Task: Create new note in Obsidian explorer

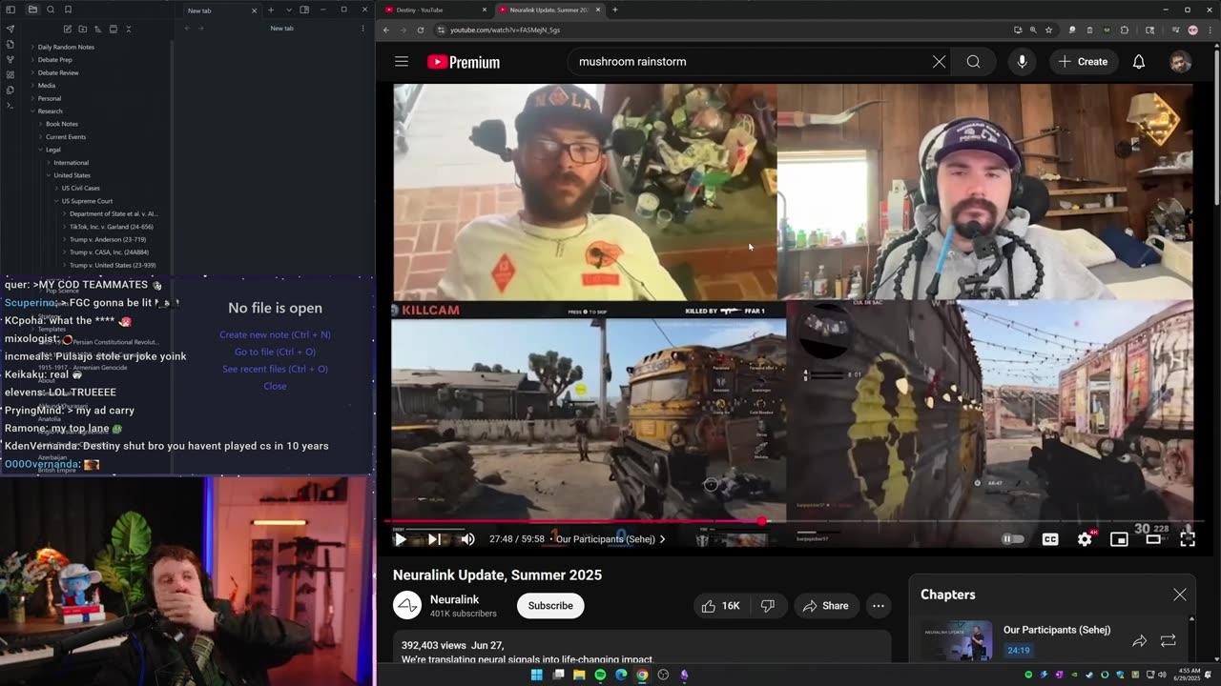Action: (68, 29)
